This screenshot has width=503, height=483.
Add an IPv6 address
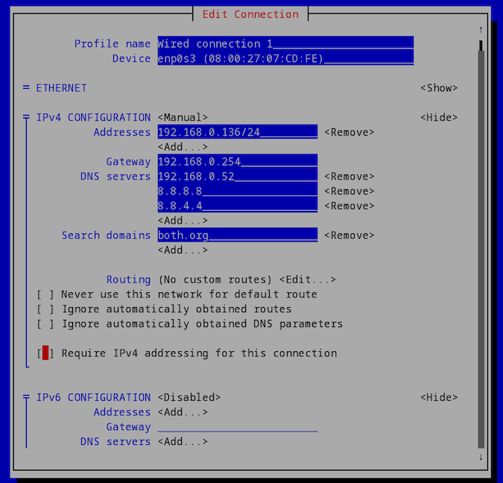[x=183, y=412]
